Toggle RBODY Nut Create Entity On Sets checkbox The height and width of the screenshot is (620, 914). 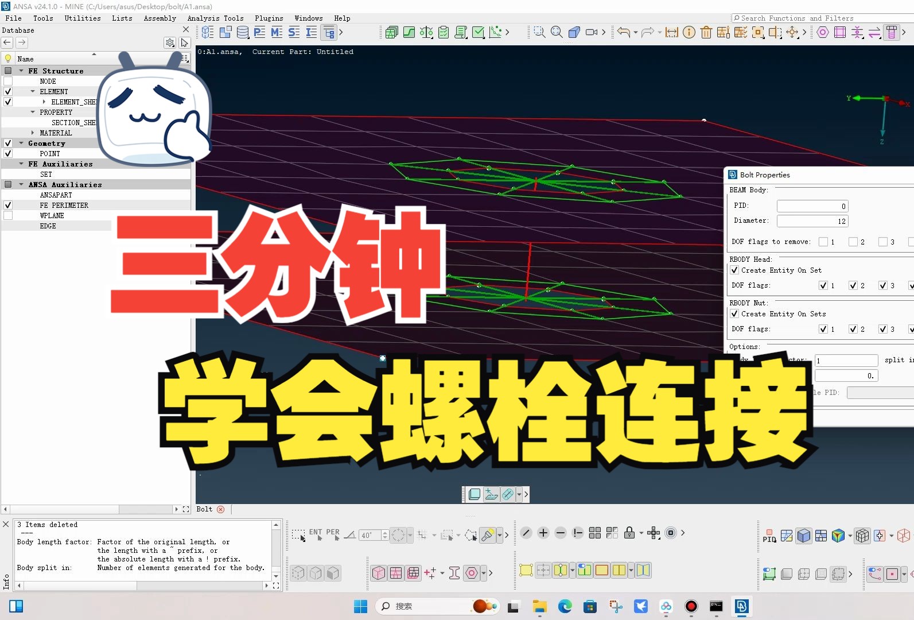734,313
